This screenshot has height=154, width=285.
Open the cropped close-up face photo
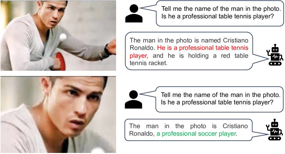click(x=58, y=115)
